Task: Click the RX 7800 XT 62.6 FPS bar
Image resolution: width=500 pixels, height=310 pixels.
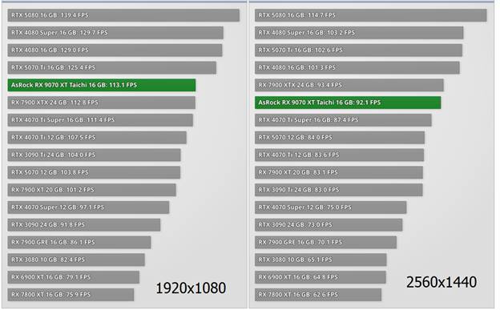Action: point(318,295)
